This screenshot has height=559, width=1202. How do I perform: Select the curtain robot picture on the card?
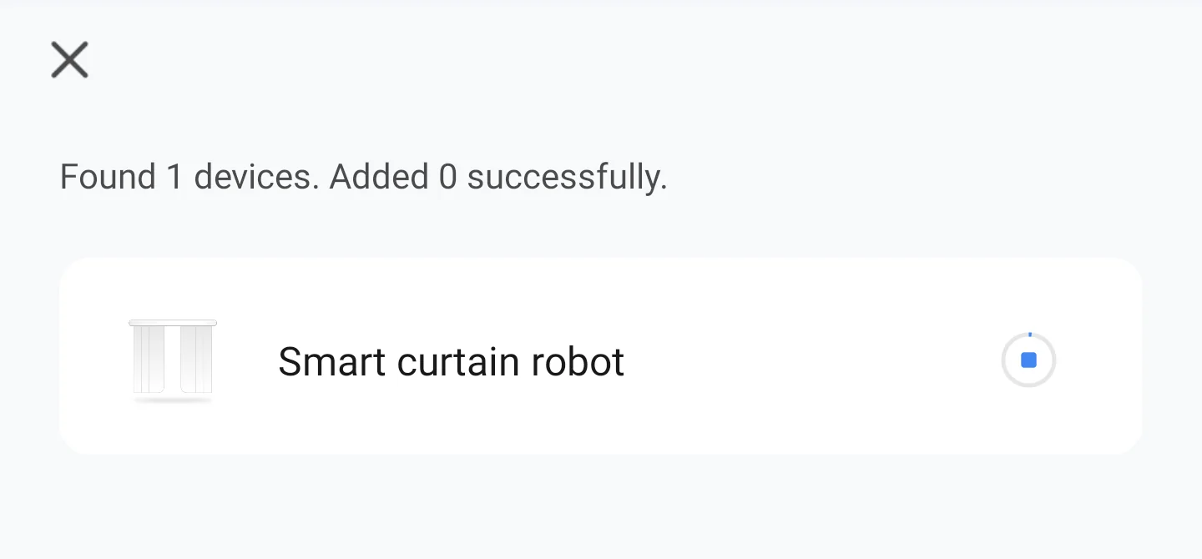click(x=173, y=359)
